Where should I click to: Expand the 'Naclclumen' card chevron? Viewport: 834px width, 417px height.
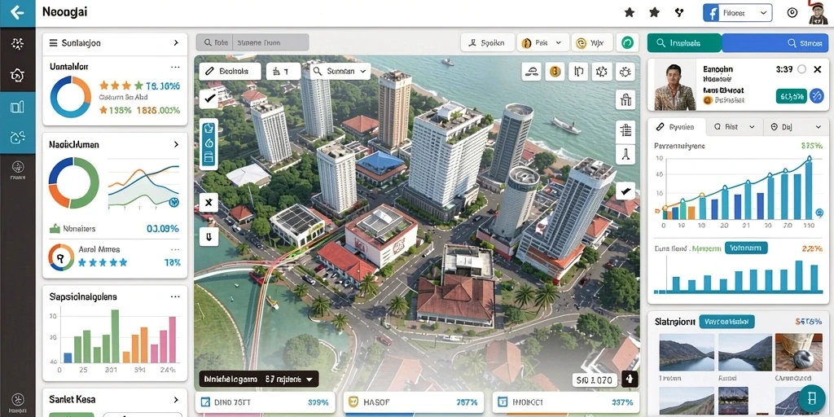tap(176, 144)
